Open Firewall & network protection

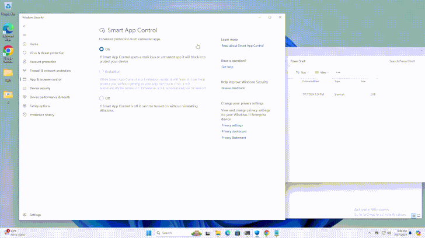click(x=50, y=70)
